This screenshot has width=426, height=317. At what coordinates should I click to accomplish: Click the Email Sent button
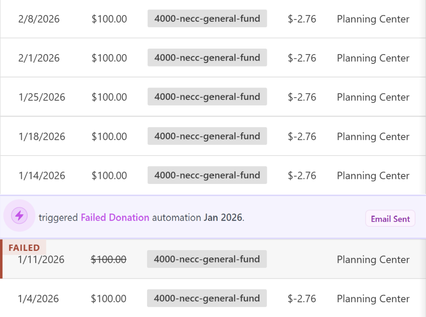(x=390, y=219)
